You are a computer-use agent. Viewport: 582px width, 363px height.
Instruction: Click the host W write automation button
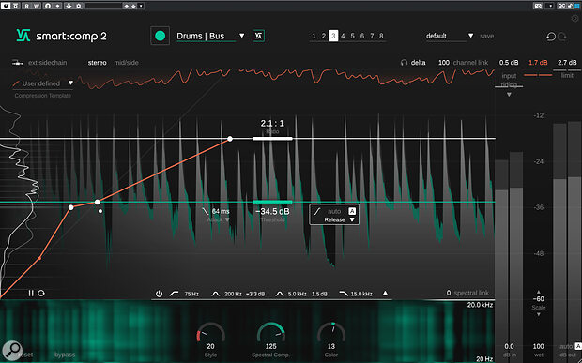[x=37, y=6]
